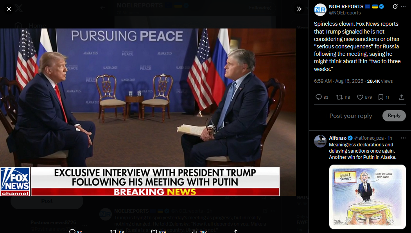The height and width of the screenshot is (233, 411).
Task: Bookmark the tweet showing 11 bookmarks
Action: point(381,97)
